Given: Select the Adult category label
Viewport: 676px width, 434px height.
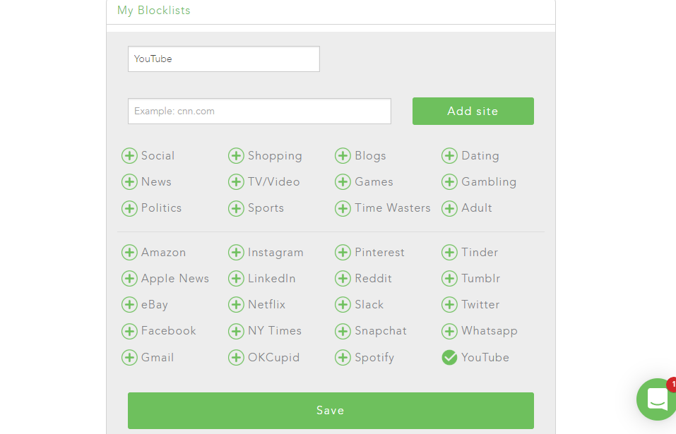Looking at the screenshot, I should (x=477, y=208).
